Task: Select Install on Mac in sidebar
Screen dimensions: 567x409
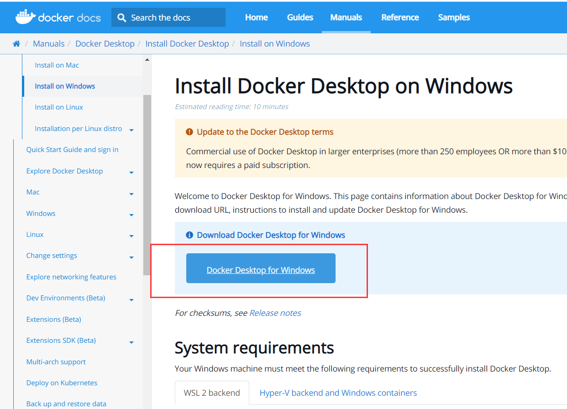Action: tap(57, 65)
